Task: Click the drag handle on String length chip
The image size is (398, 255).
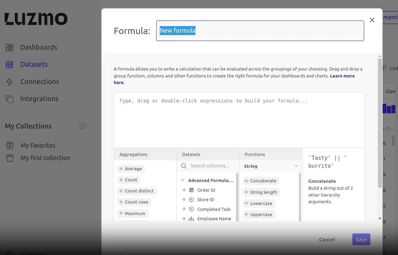Action: click(x=246, y=192)
